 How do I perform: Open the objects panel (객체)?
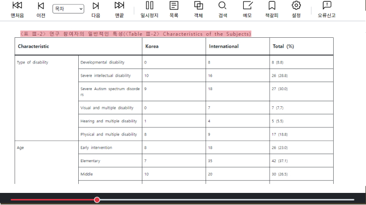click(198, 10)
